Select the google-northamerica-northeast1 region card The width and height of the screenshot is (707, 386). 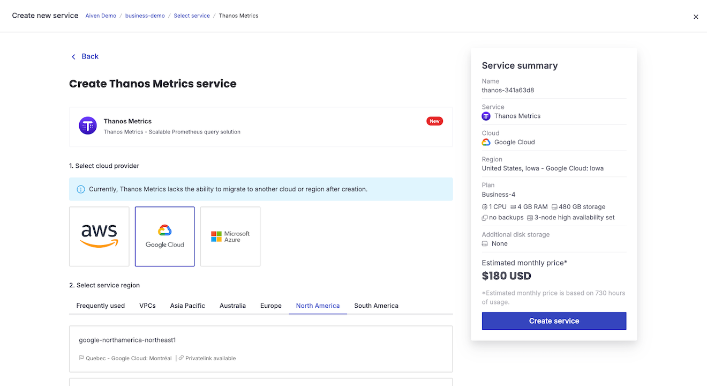pos(261,349)
